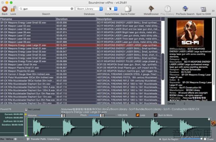Viewport: 216px width, 142px height.
Task: Open the Play History clock icon
Action: coord(167,9)
